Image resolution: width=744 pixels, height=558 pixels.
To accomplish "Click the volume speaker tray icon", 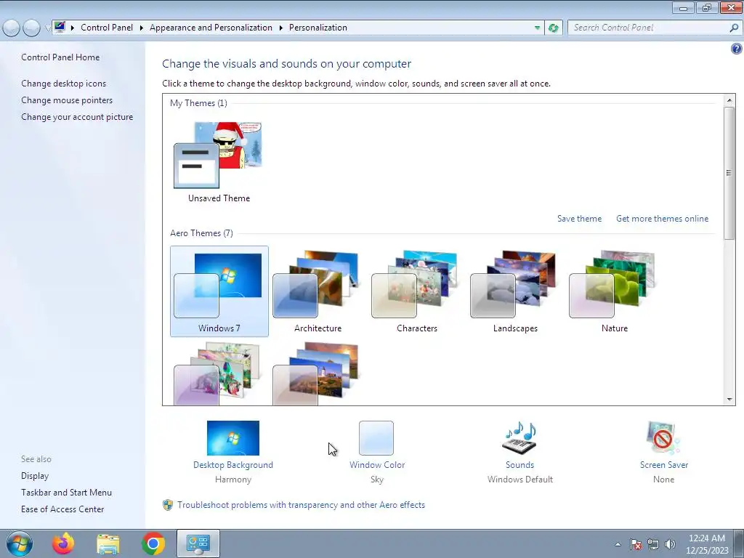I will tap(670, 544).
